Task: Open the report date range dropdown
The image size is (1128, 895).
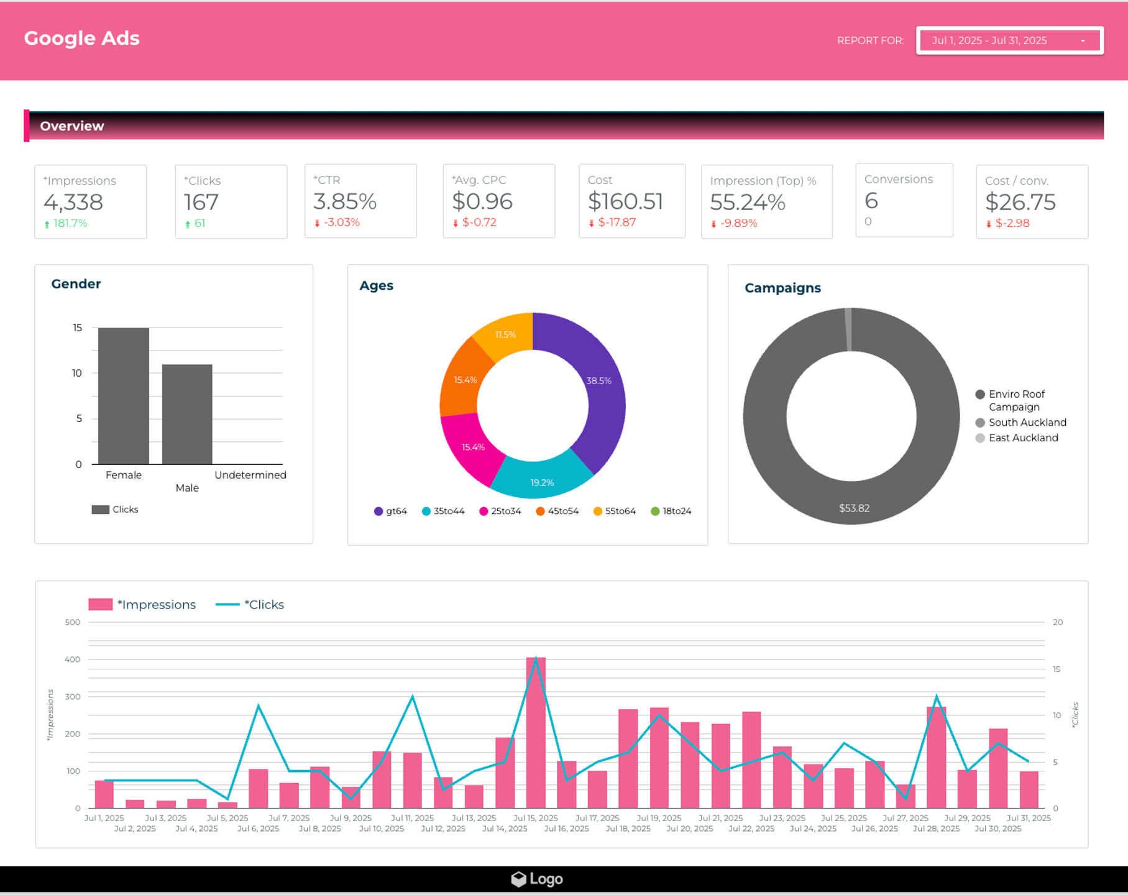Action: pyautogui.click(x=1009, y=40)
